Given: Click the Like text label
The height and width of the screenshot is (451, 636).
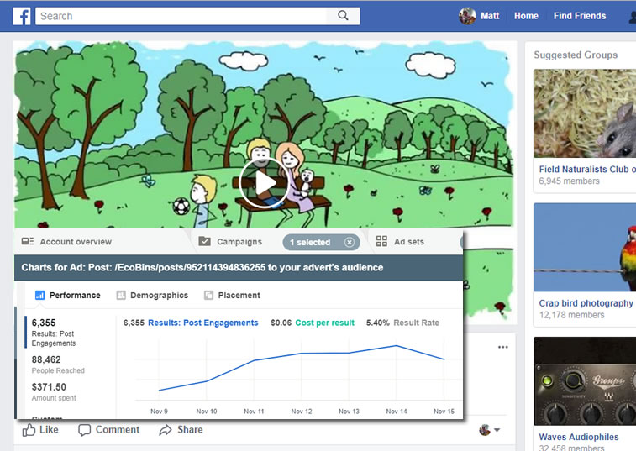Looking at the screenshot, I should pos(49,429).
